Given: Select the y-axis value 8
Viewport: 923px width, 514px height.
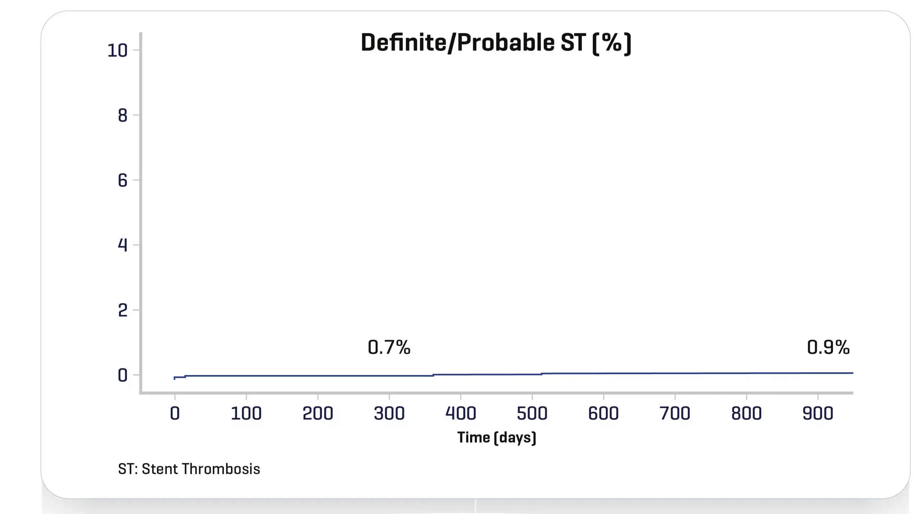Looking at the screenshot, I should (123, 116).
